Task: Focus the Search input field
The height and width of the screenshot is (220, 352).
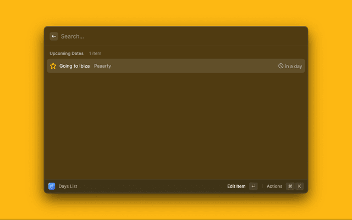Action: pos(165,36)
